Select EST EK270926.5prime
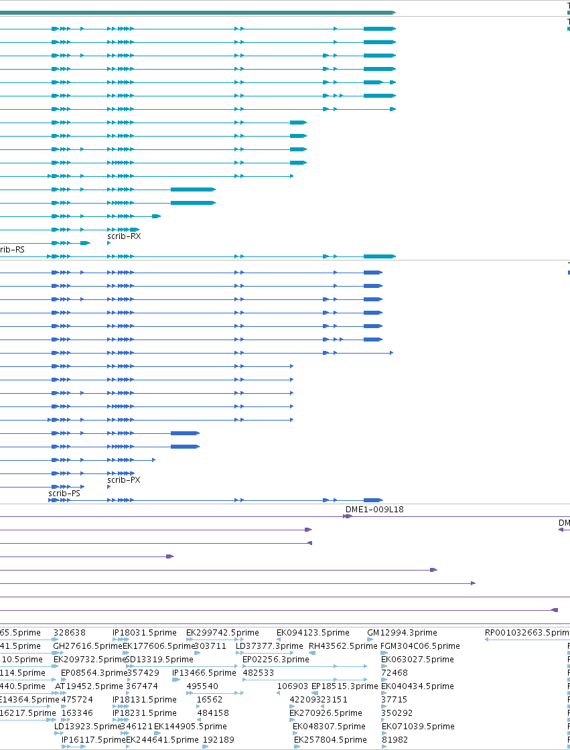The image size is (570, 750). click(x=326, y=713)
